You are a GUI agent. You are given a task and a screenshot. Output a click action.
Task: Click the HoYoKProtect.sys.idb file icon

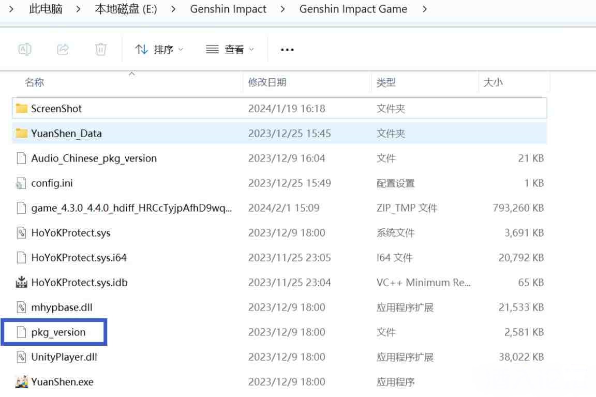22,282
